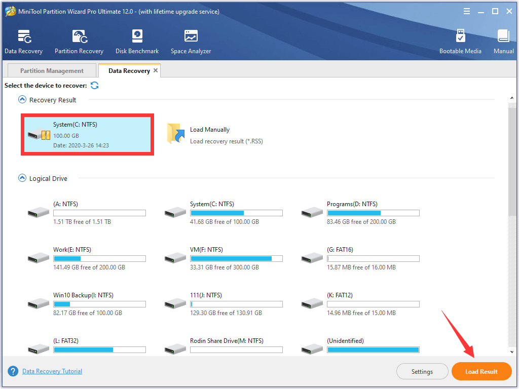Click the scrollbar up arrow
519x389 pixels.
click(512, 98)
